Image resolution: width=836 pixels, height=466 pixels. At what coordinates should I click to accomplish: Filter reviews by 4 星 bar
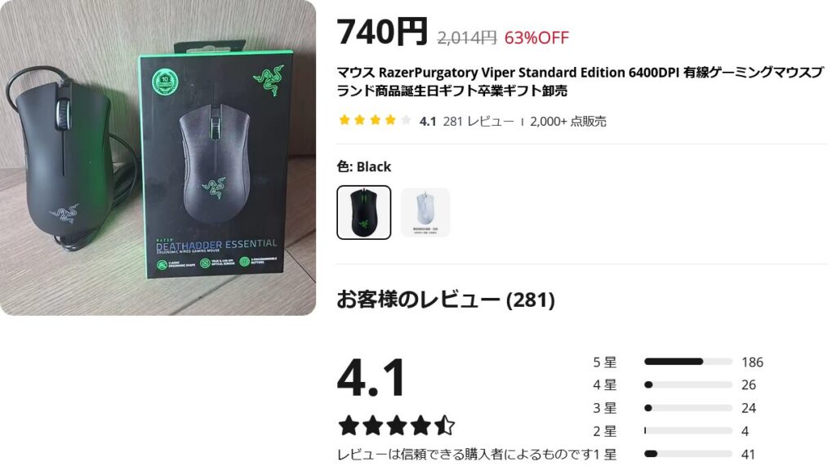[687, 384]
